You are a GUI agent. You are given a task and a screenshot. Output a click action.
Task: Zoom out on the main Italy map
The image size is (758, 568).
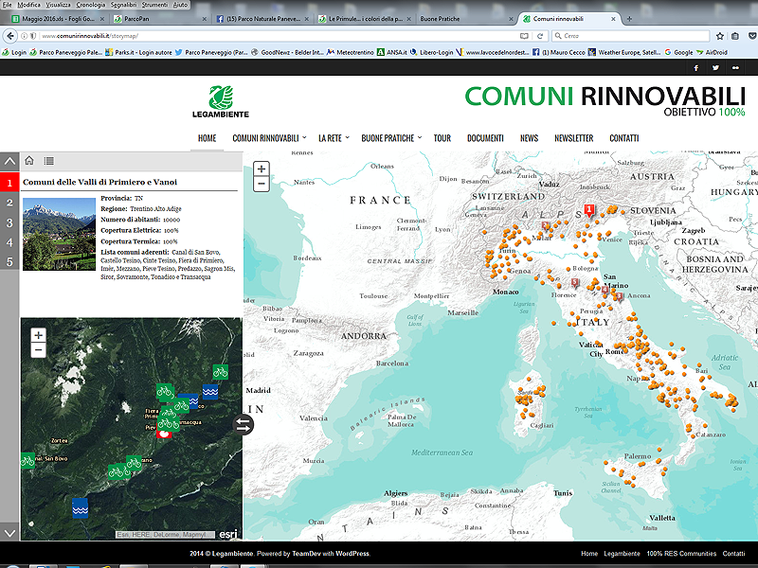pyautogui.click(x=262, y=184)
